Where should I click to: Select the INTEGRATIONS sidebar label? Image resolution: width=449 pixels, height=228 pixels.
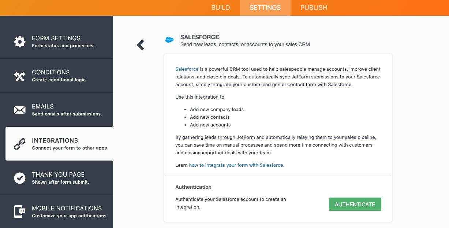click(55, 140)
